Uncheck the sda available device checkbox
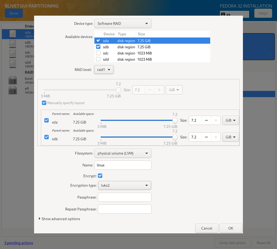 (98, 41)
